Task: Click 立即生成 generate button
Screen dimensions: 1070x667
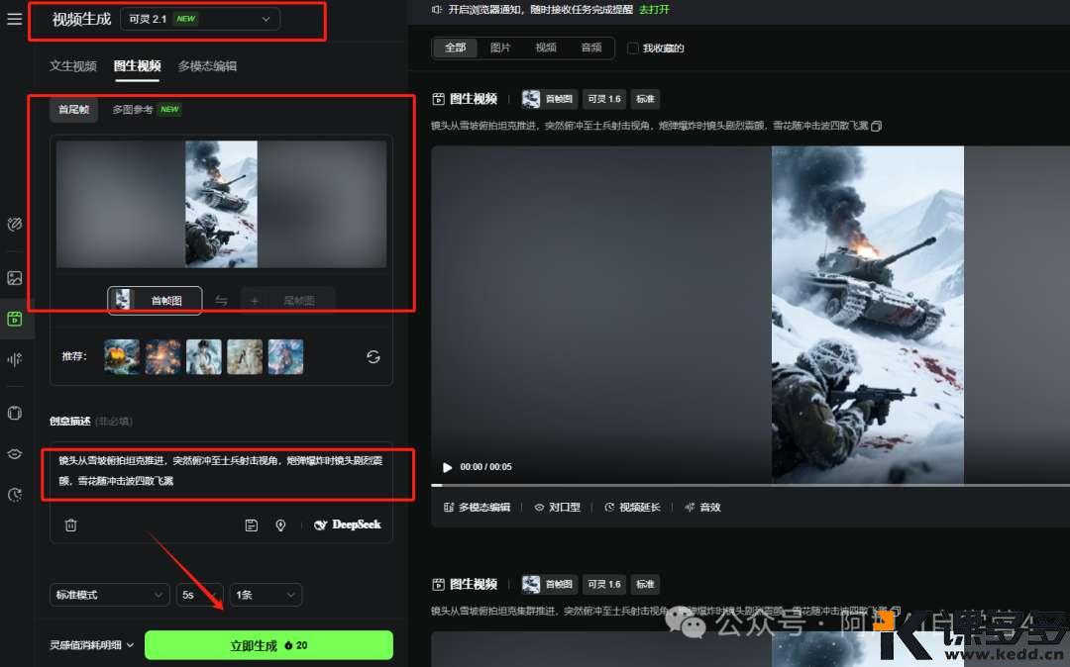Action: tap(268, 645)
